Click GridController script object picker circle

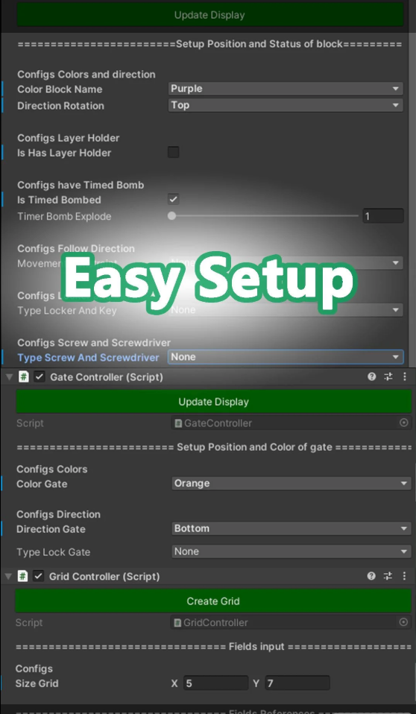[x=403, y=622]
